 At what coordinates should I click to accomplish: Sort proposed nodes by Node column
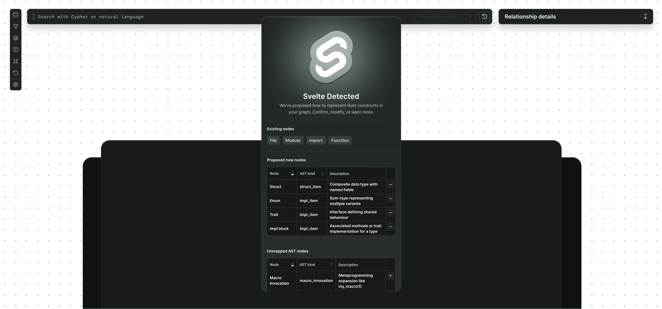click(292, 174)
